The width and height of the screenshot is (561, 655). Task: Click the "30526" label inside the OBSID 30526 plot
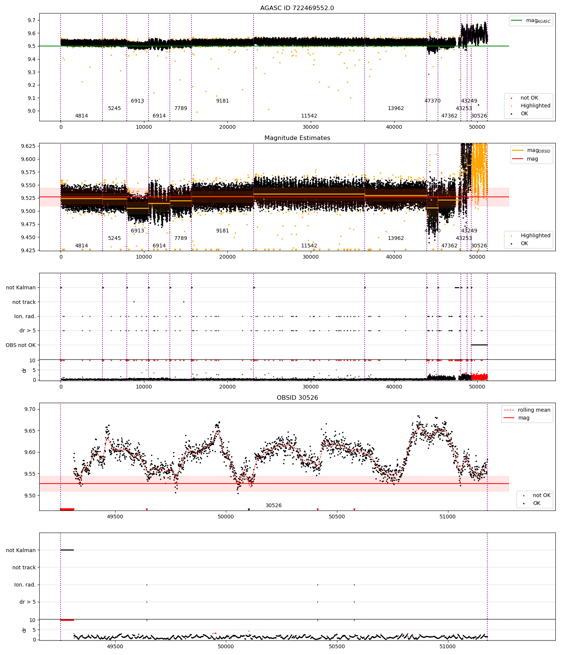click(274, 506)
